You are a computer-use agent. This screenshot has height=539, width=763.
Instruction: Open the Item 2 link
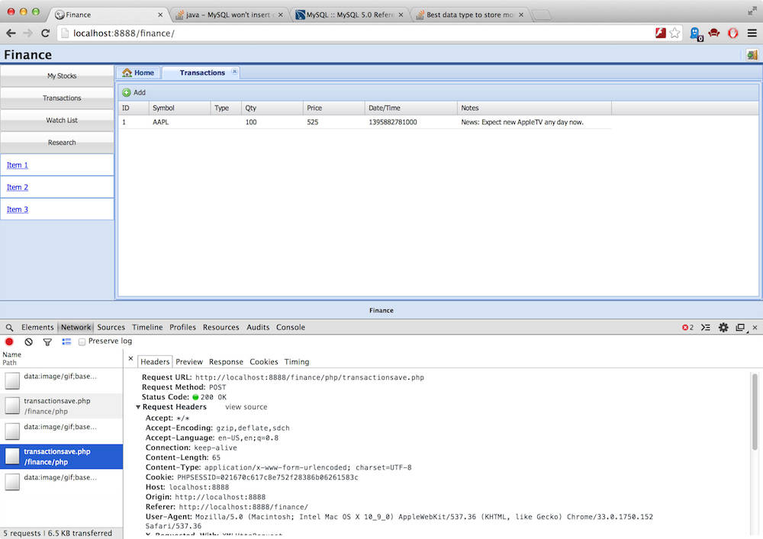pos(17,187)
